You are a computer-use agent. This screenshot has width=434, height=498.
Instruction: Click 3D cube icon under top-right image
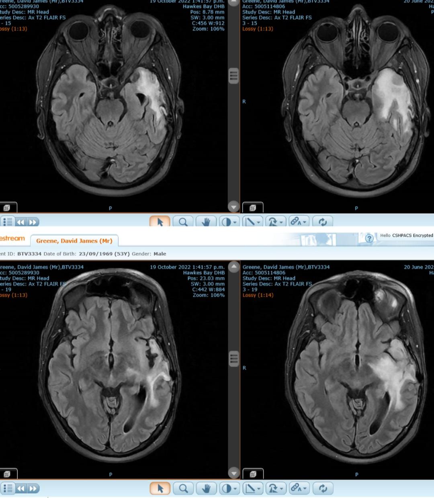coord(253,208)
